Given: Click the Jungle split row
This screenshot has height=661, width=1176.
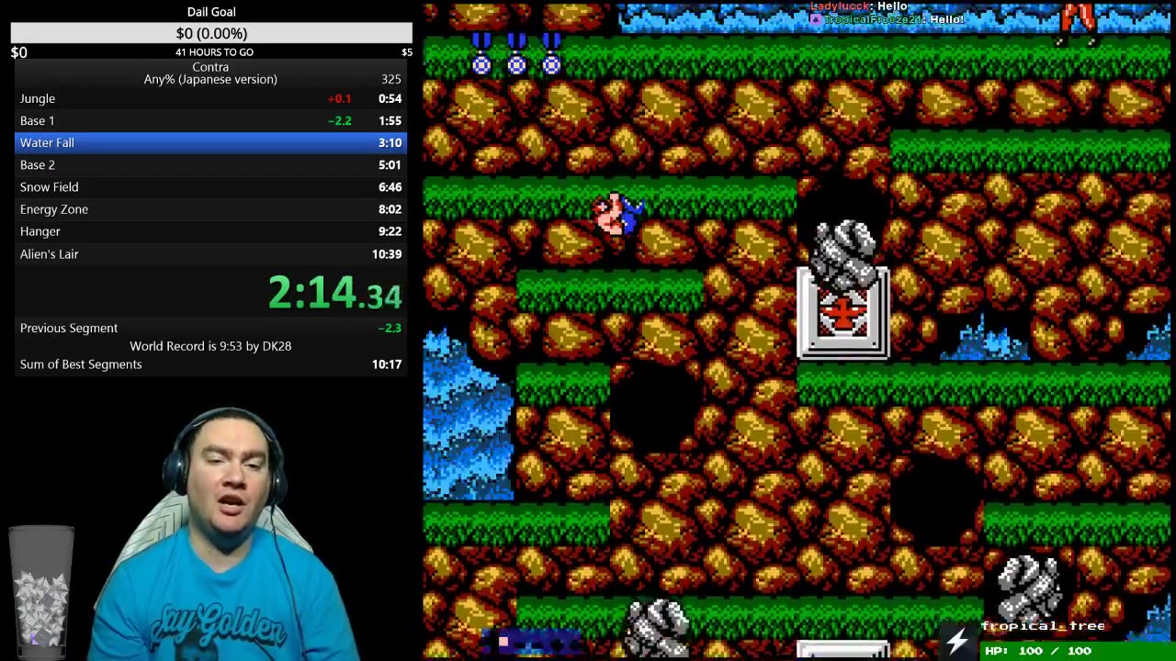Looking at the screenshot, I should [x=210, y=98].
